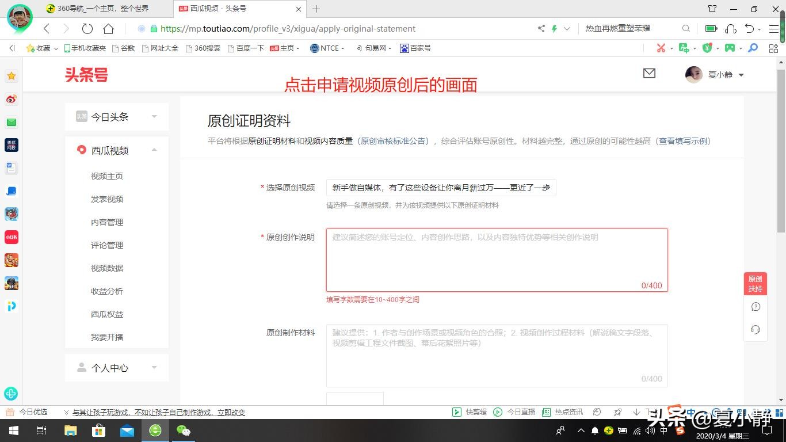Open the 手机收藏夹 bookmark

[x=85, y=48]
